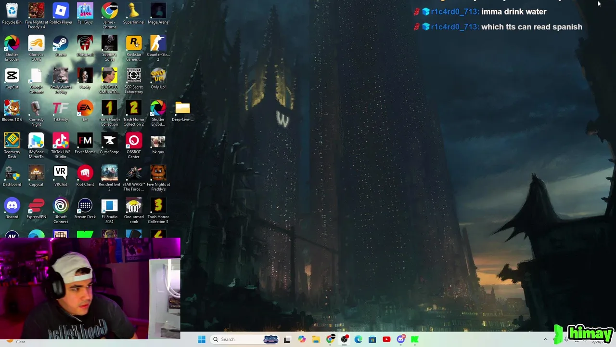616x347 pixels.
Task: Launch the Counter-Strike 2 desktop shortcut
Action: coord(158,48)
